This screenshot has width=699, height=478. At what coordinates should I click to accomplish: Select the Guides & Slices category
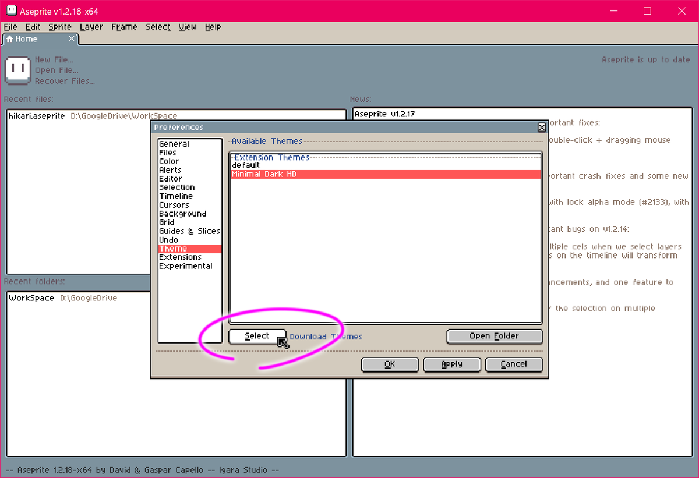point(189,231)
